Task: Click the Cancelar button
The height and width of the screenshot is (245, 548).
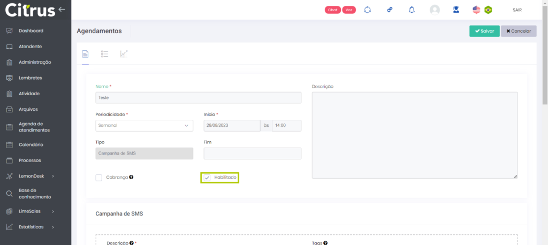Action: coord(518,31)
